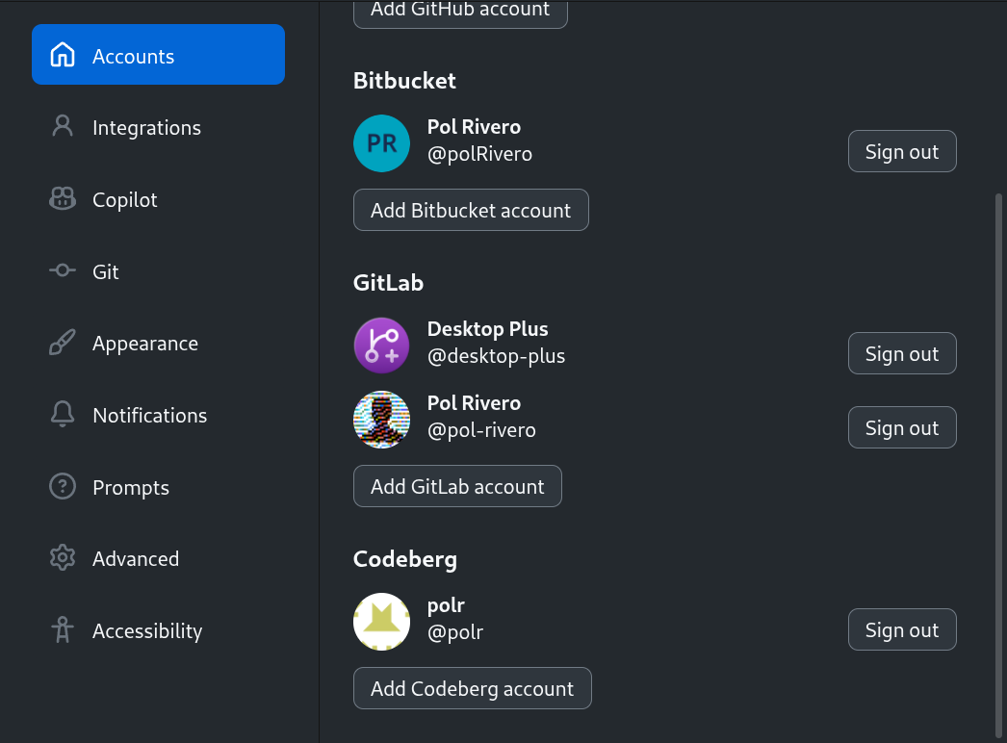Switch to the Integrations tab
Viewport: 1007px width, 743px height.
pyautogui.click(x=158, y=126)
